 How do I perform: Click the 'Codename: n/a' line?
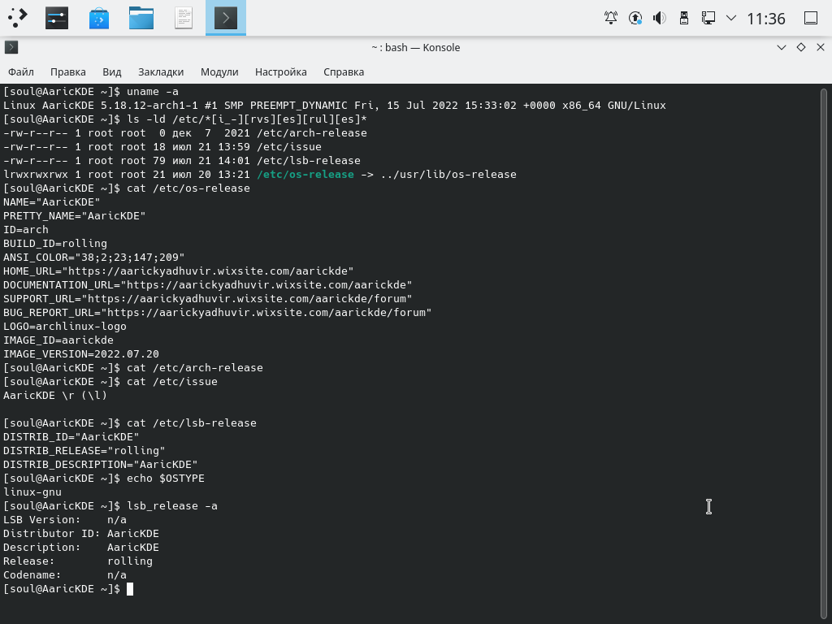65,574
